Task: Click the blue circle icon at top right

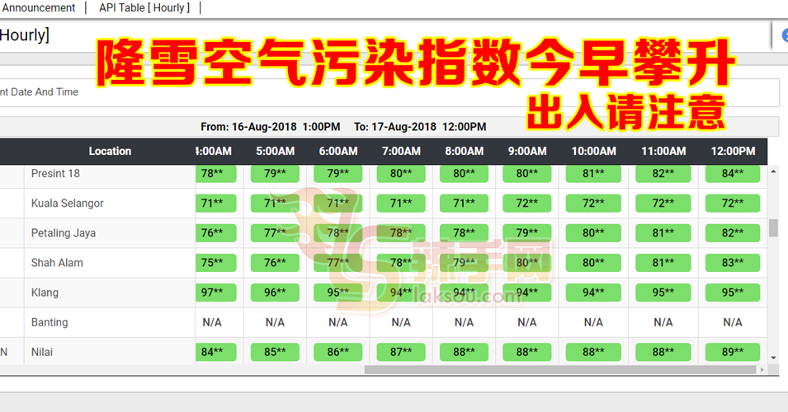Action: pos(785,35)
